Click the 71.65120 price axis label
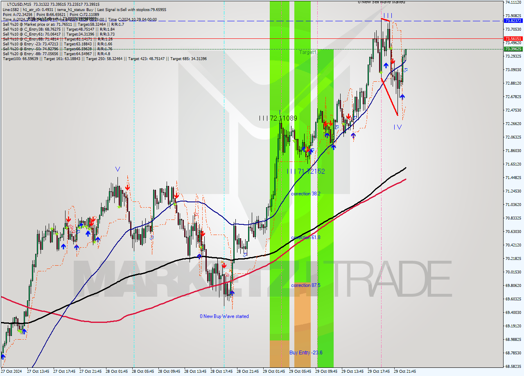The width and height of the screenshot is (524, 376). 513,164
